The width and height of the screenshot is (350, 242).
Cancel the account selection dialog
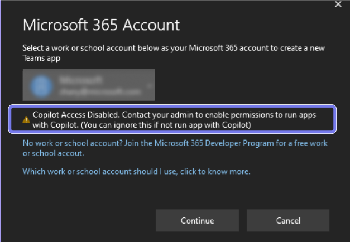pyautogui.click(x=288, y=221)
